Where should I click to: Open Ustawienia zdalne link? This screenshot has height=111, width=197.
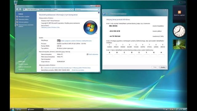[23, 19]
